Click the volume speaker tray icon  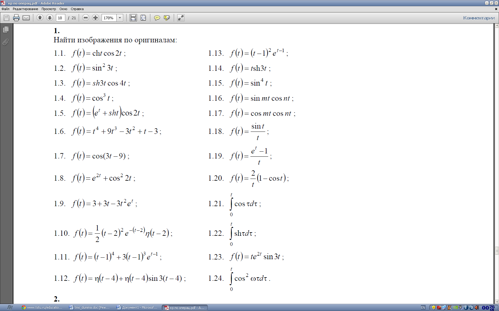click(x=477, y=307)
